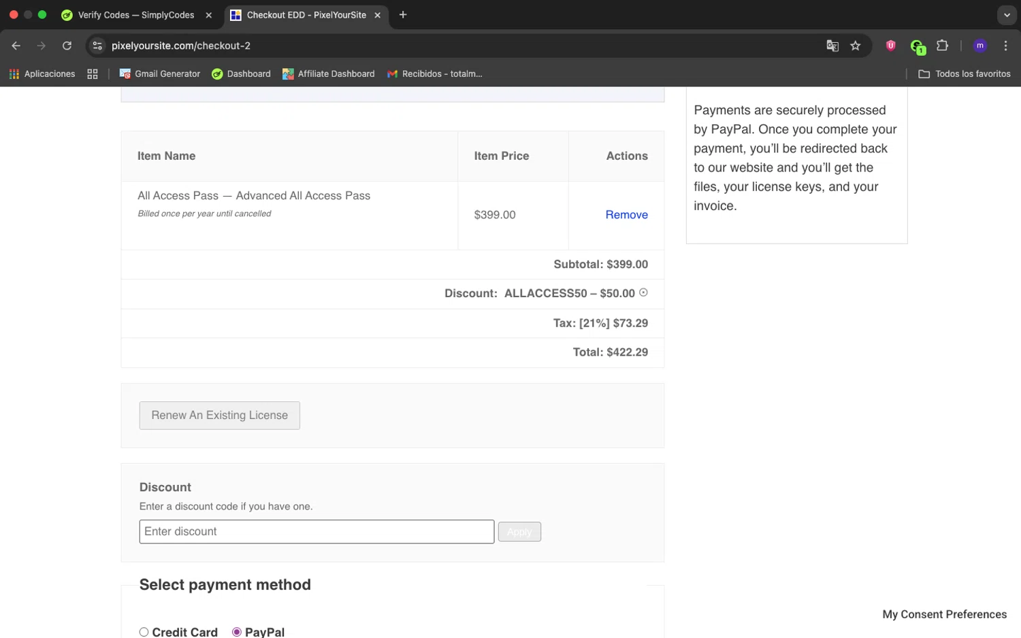Open the Dashboard bookmark
The image size is (1021, 638).
click(x=241, y=73)
